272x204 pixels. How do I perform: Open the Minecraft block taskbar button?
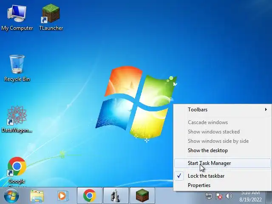tap(142, 195)
